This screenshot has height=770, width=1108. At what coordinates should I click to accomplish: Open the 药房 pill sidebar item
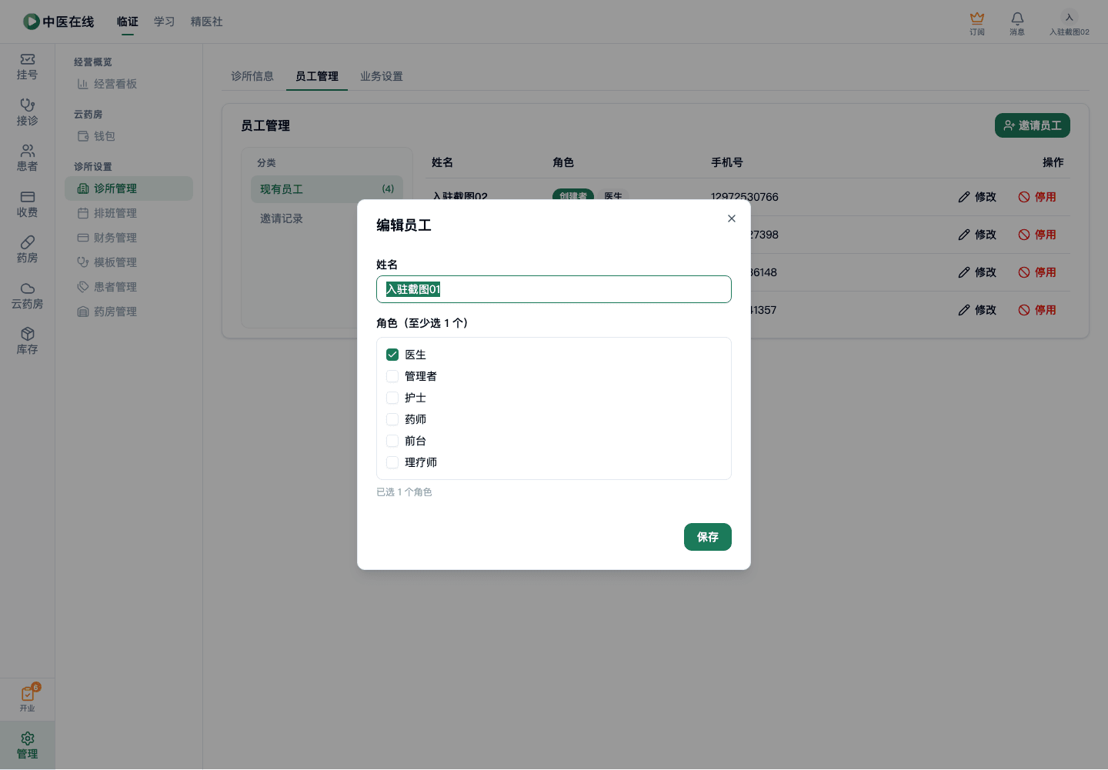27,250
